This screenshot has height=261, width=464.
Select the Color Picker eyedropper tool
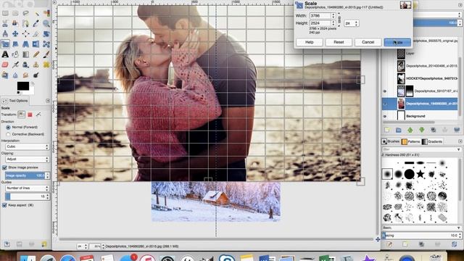click(x=36, y=24)
